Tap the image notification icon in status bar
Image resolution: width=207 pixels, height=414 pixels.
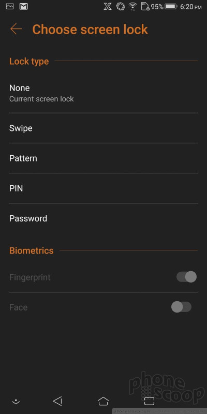click(x=10, y=6)
